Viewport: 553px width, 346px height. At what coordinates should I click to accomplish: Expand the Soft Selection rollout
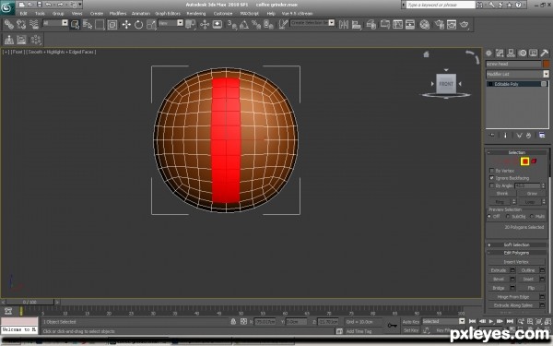[x=517, y=245]
